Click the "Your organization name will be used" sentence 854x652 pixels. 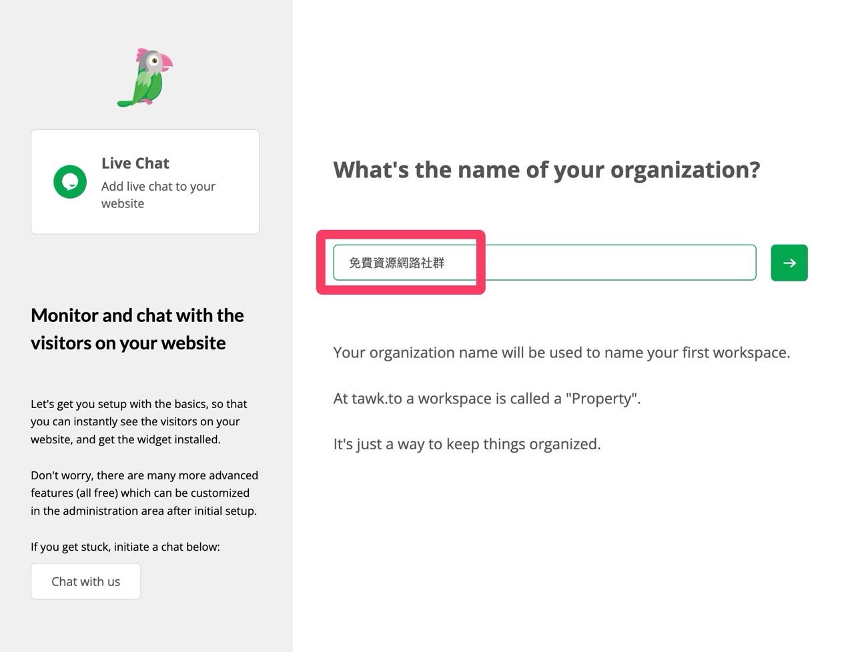click(561, 353)
